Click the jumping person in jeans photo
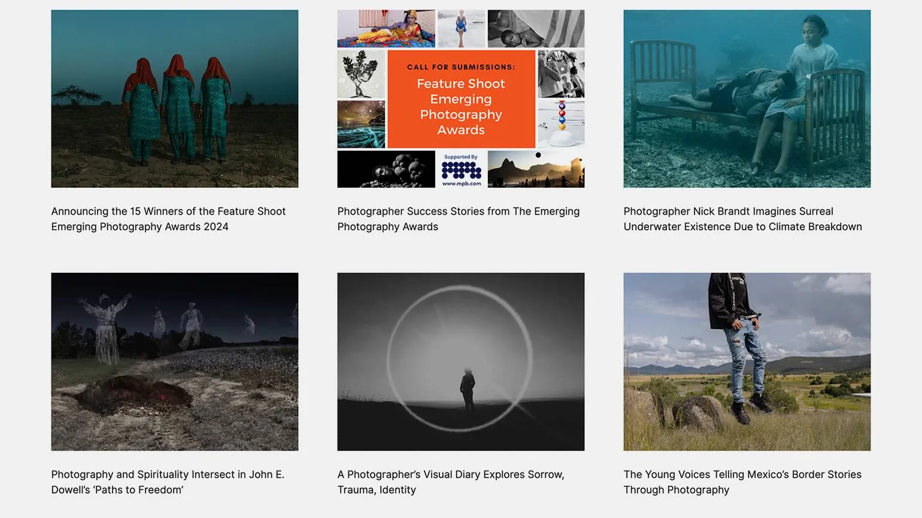This screenshot has height=518, width=922. click(747, 361)
